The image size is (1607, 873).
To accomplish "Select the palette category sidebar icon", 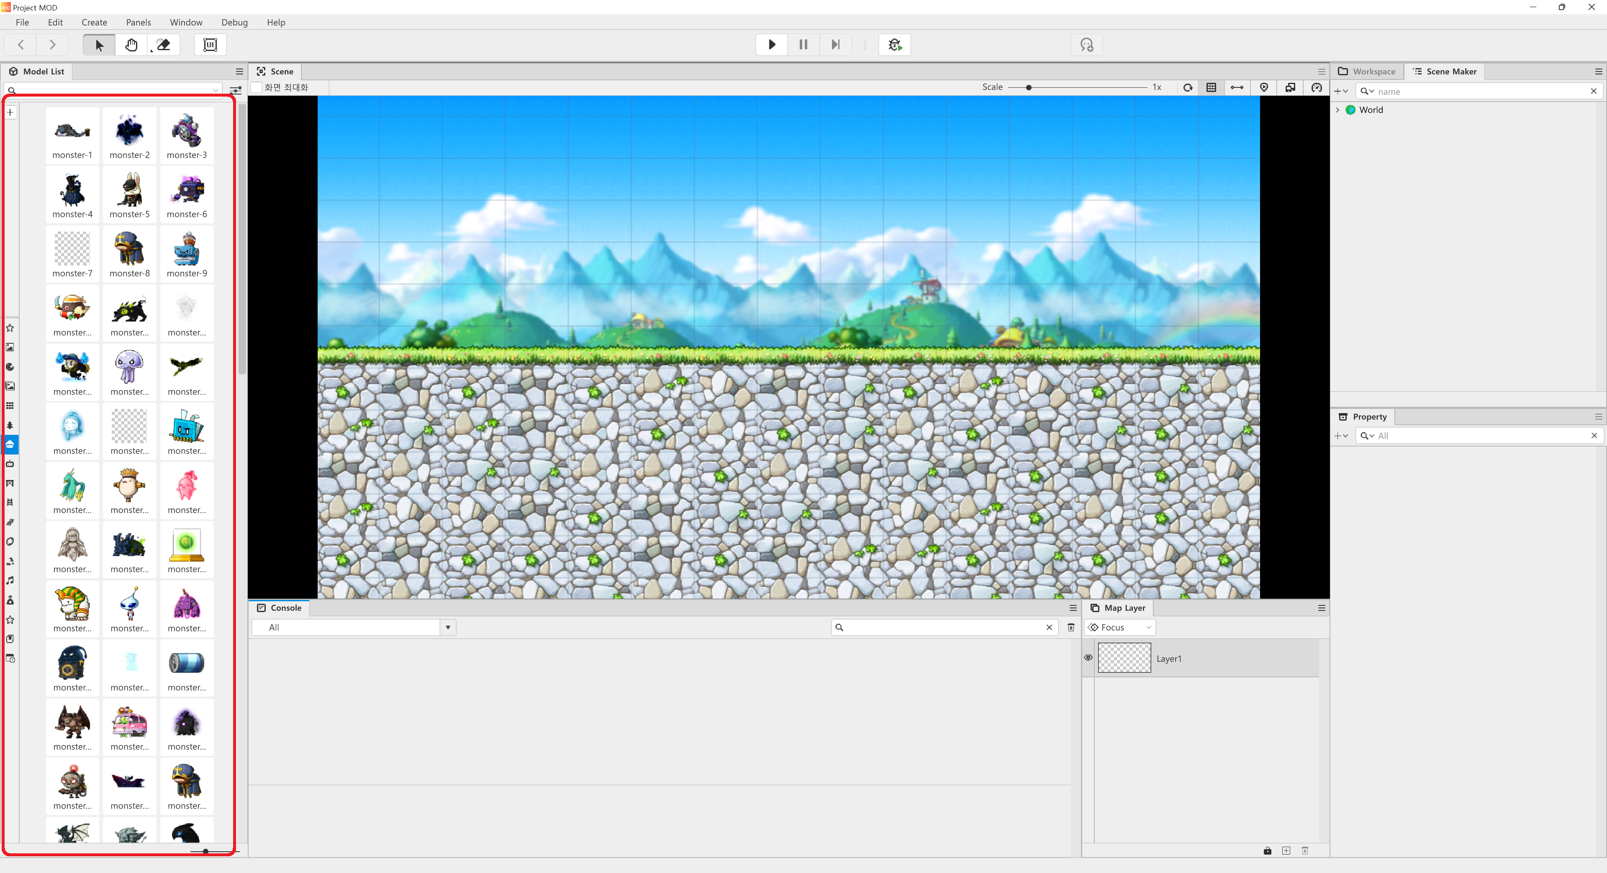I will click(10, 367).
